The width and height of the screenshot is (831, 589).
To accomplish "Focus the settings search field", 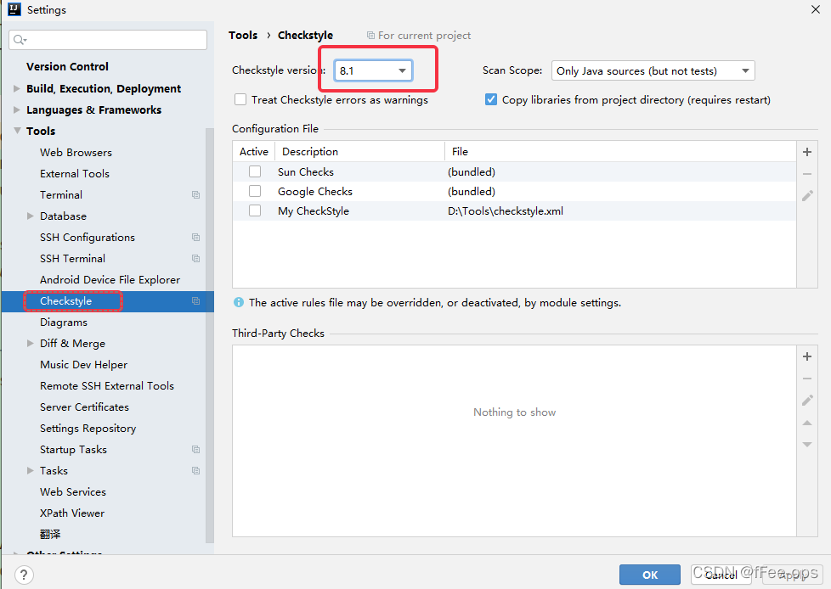I will pyautogui.click(x=108, y=40).
